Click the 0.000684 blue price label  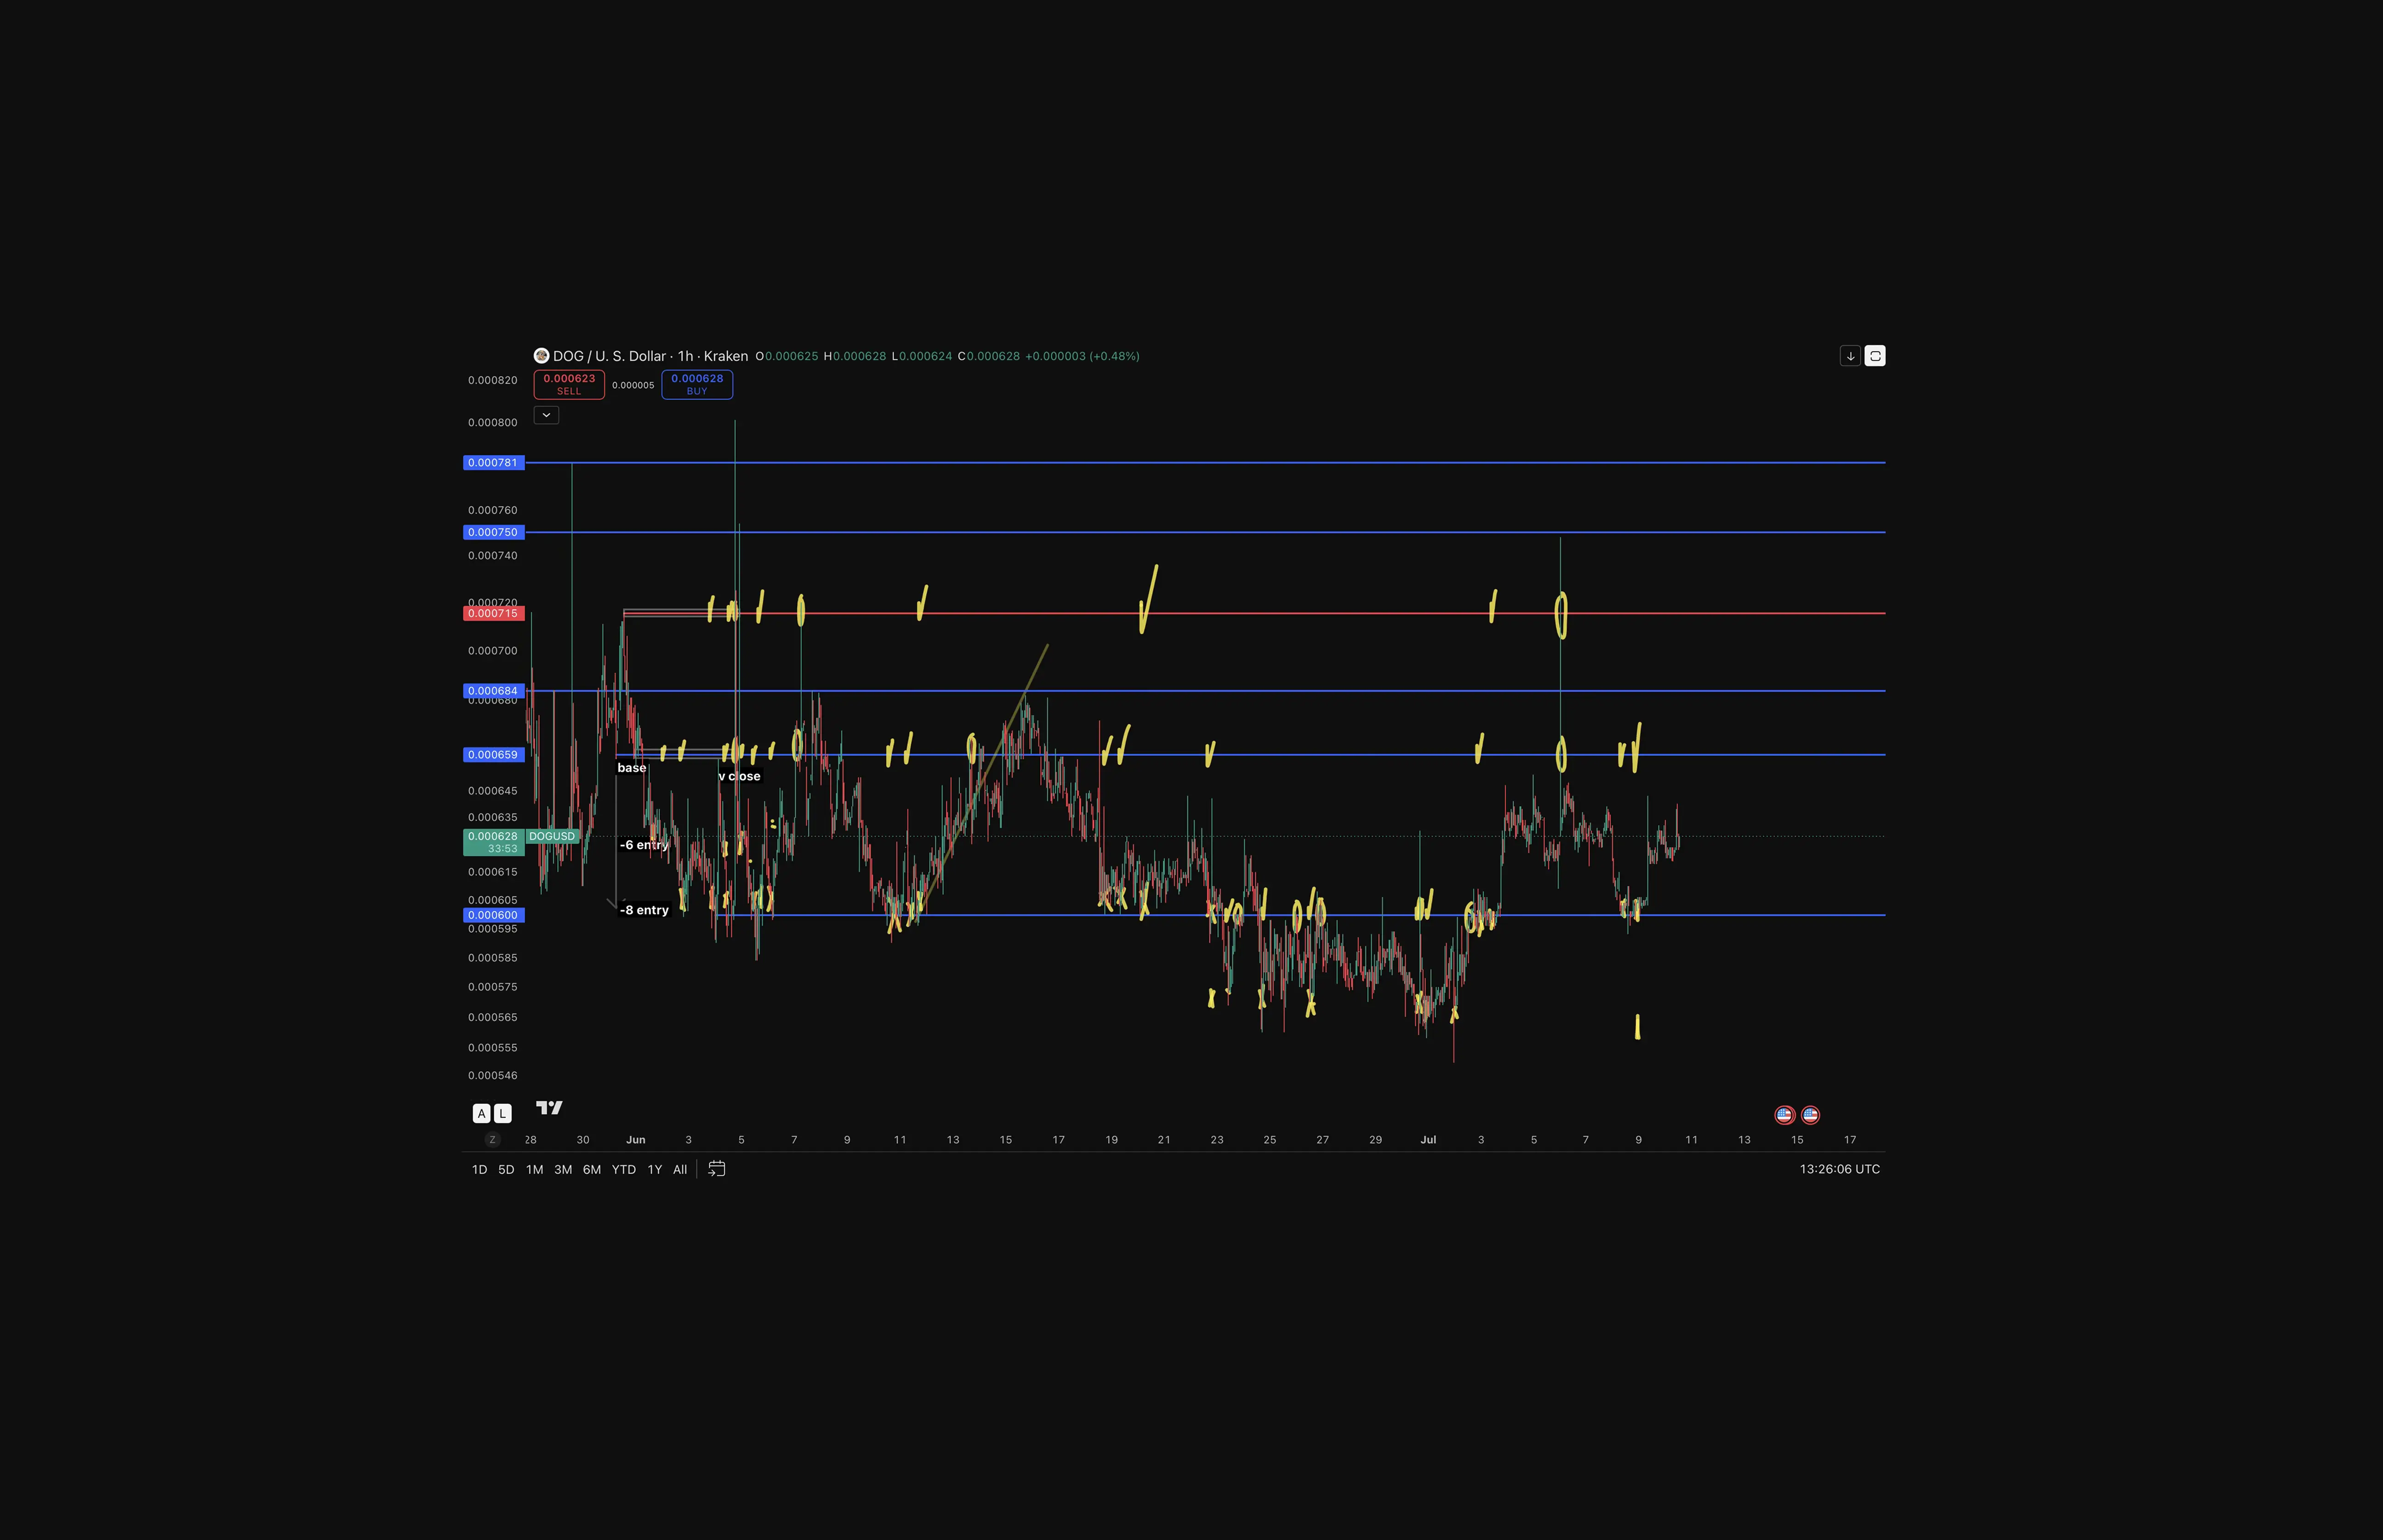(494, 691)
